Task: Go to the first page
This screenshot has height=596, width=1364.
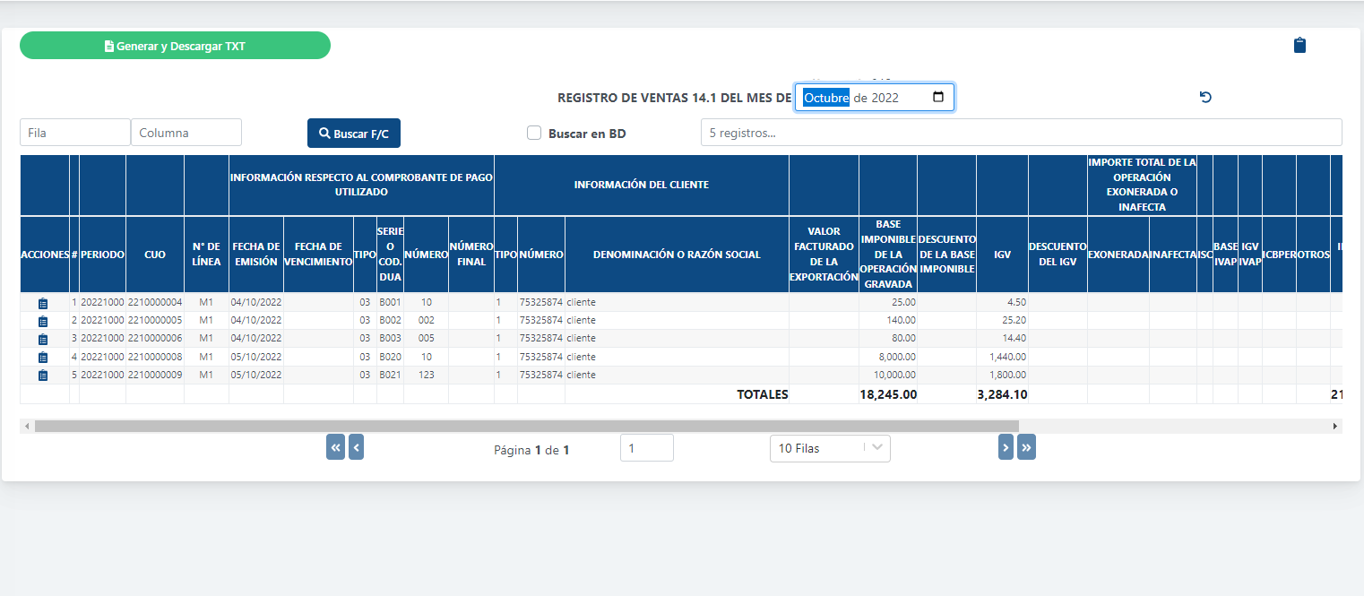Action: click(335, 447)
